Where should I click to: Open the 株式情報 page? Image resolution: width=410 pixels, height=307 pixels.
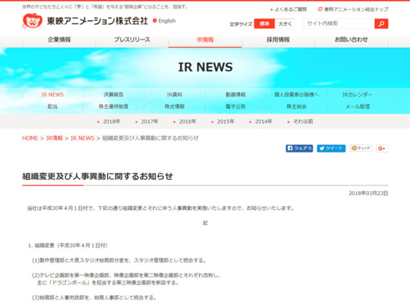pos(174,106)
